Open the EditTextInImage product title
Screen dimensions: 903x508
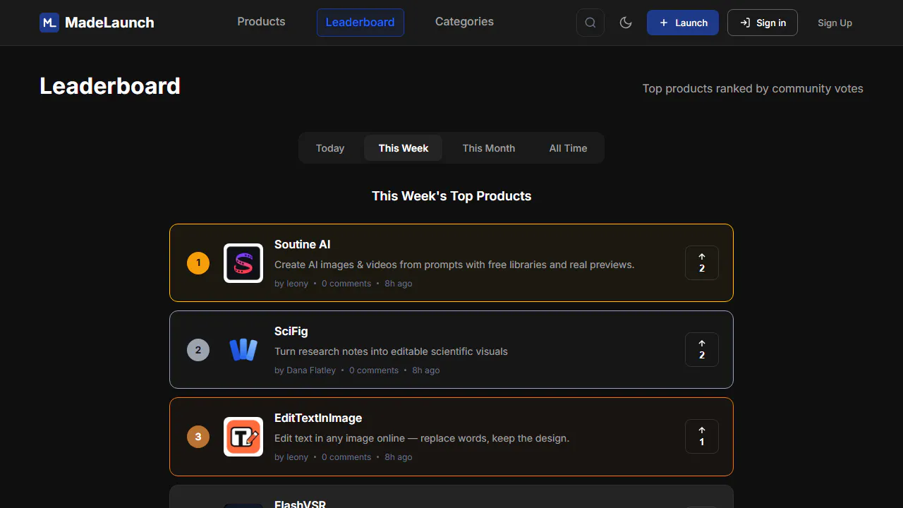(318, 418)
